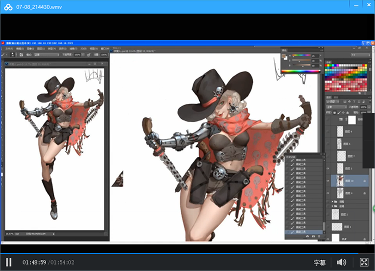Image resolution: width=375 pixels, height=271 pixels.
Task: Delete current history state with trash icon
Action: tap(319, 236)
